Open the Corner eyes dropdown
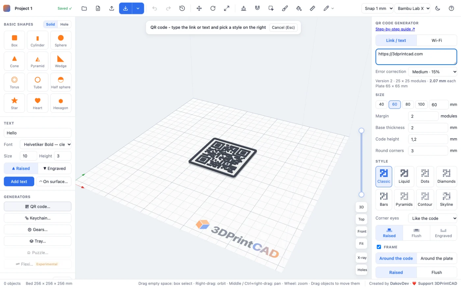The height and width of the screenshot is (288, 461). (x=433, y=218)
